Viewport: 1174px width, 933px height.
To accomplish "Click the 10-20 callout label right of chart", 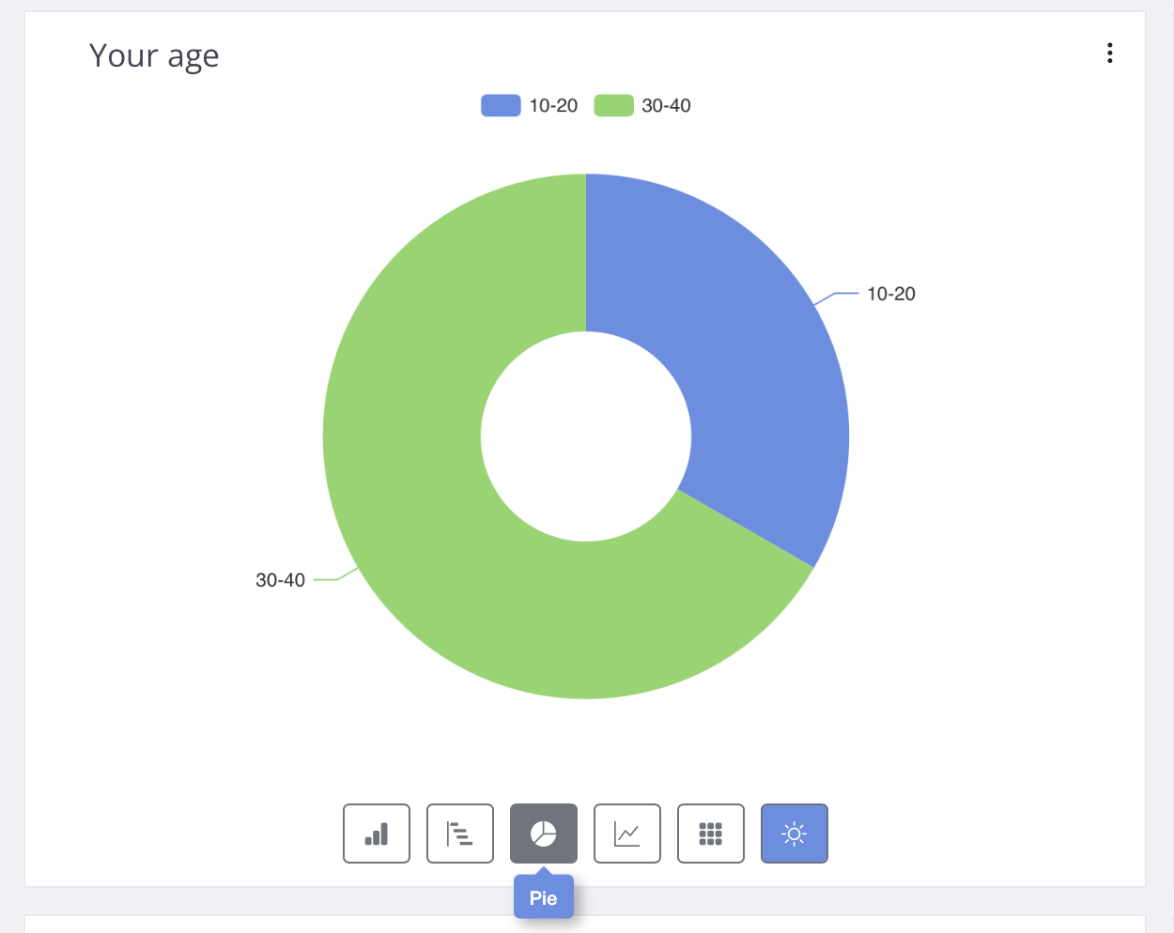I will [890, 294].
